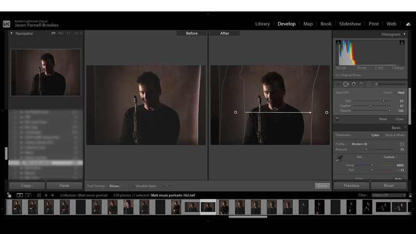416x234 pixels.
Task: Set Navigator zoom to FIT
Action: click(x=54, y=33)
